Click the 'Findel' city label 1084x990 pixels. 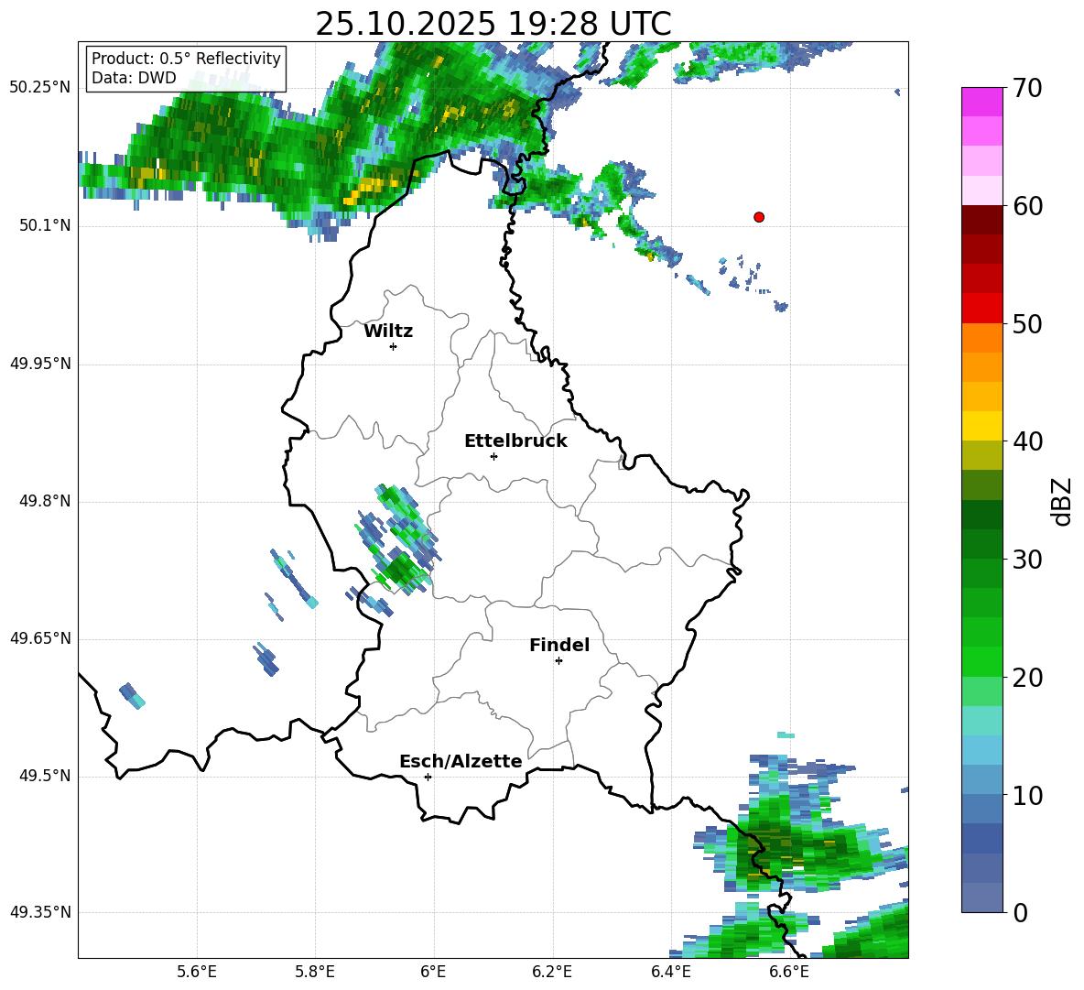(x=559, y=645)
